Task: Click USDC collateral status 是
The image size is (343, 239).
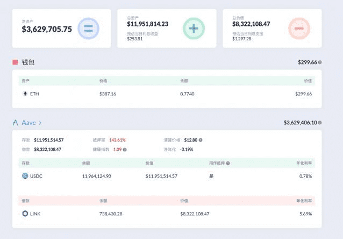Action: click(x=211, y=176)
